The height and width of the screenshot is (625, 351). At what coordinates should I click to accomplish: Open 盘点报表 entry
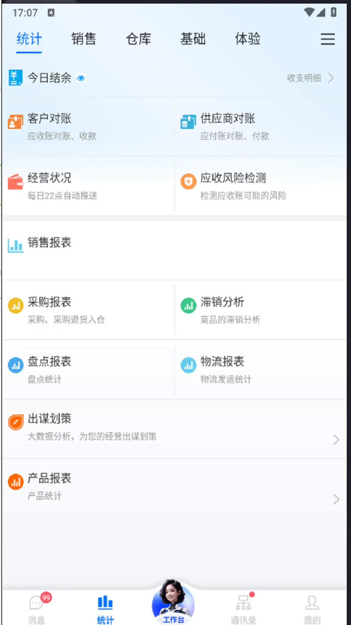point(88,369)
